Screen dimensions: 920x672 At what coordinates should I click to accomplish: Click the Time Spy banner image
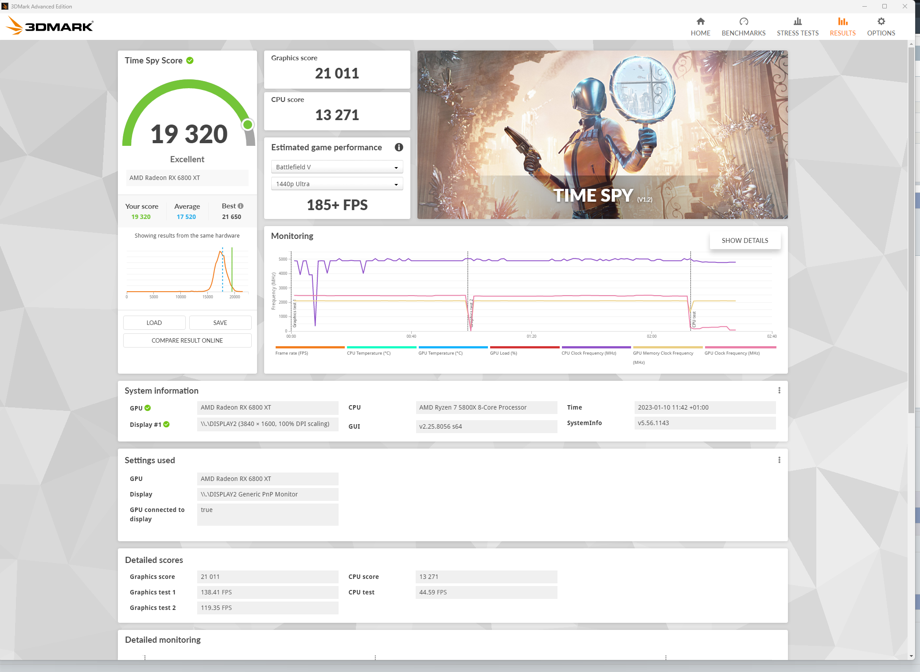click(x=602, y=135)
